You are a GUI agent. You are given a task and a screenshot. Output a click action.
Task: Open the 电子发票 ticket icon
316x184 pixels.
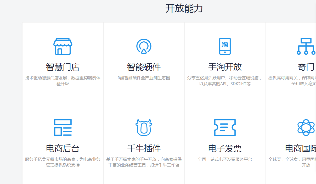[225, 127]
